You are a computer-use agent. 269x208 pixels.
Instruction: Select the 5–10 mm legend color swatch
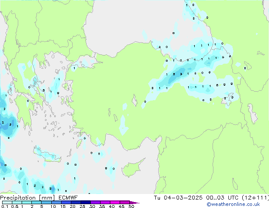point(46,202)
